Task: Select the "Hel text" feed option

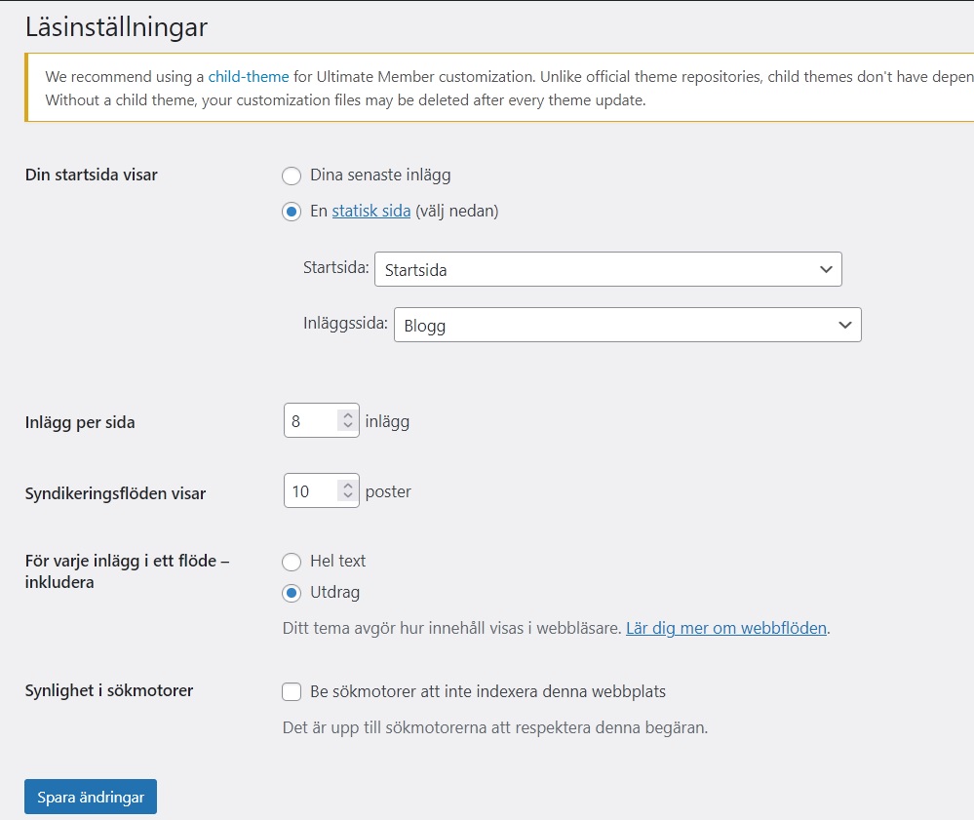Action: pos(291,562)
